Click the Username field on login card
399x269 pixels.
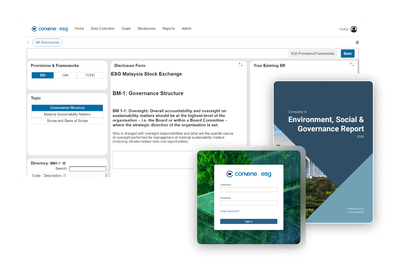coord(249,190)
